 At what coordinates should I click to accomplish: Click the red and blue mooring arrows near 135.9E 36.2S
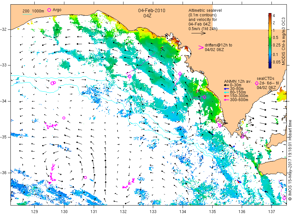coord(239,181)
